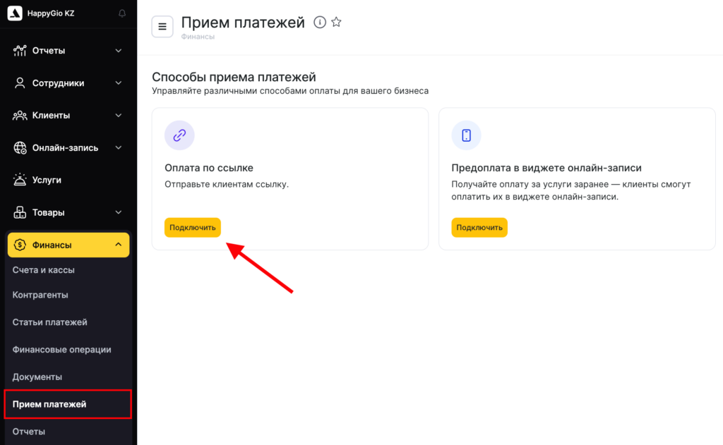The width and height of the screenshot is (723, 445).
Task: Click the phone icon in prepayment card
Action: point(466,135)
